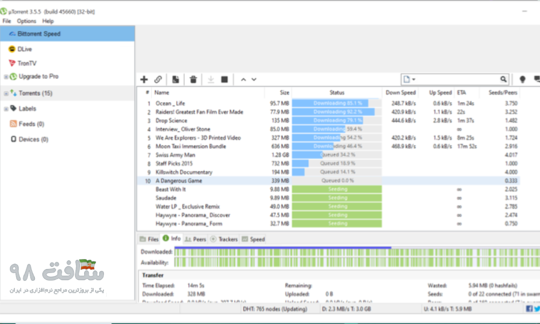Image resolution: width=540 pixels, height=324 pixels.
Task: Expand the Labels tree node
Action: pyautogui.click(x=6, y=109)
